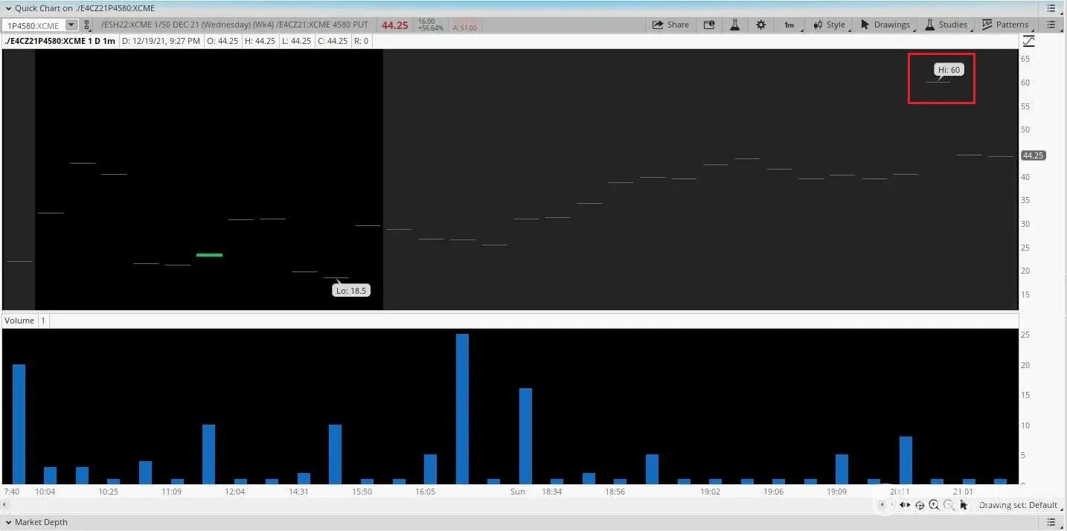
Task: Open the Style menu
Action: click(x=830, y=25)
